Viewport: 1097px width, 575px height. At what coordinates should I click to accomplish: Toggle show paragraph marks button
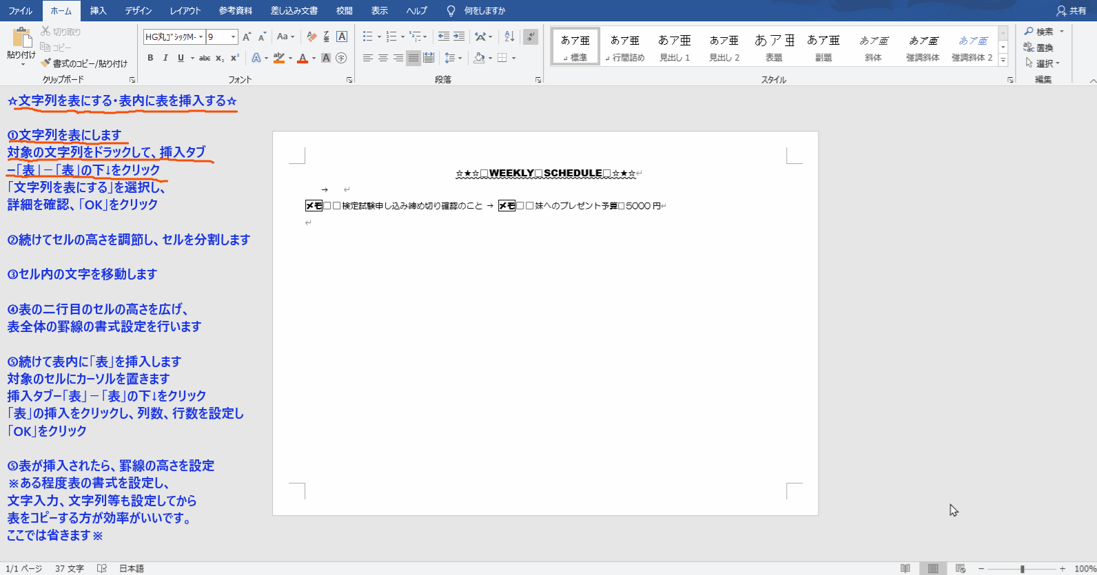(x=530, y=36)
